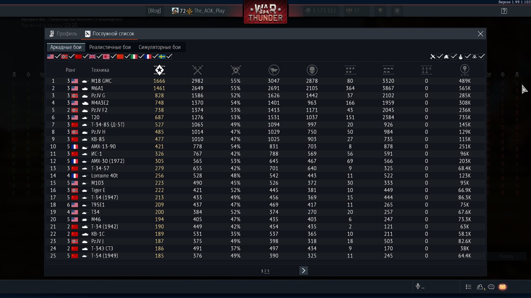Select the T-34-85 (Д-5Т) row
The height and width of the screenshot is (298, 531).
(x=265, y=125)
